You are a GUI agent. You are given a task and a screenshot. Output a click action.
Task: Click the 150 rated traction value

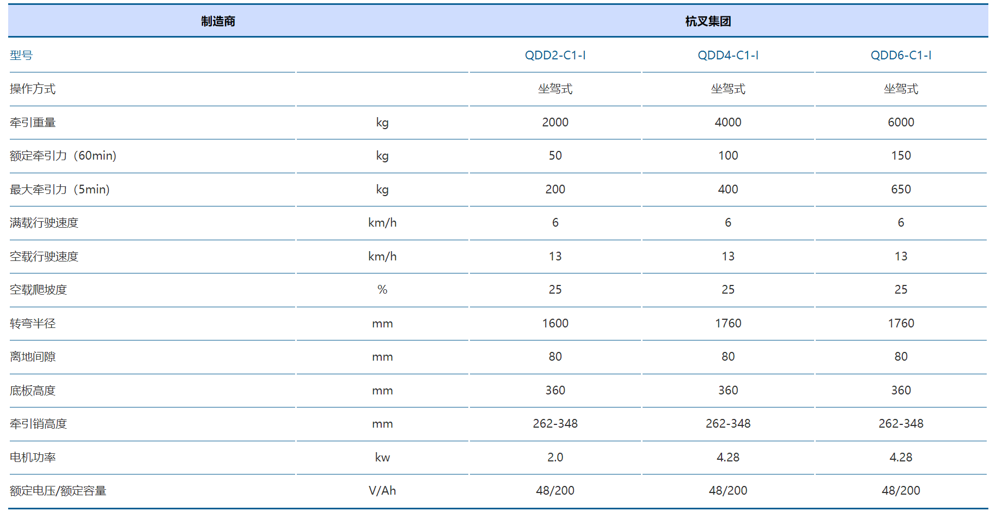pyautogui.click(x=901, y=156)
